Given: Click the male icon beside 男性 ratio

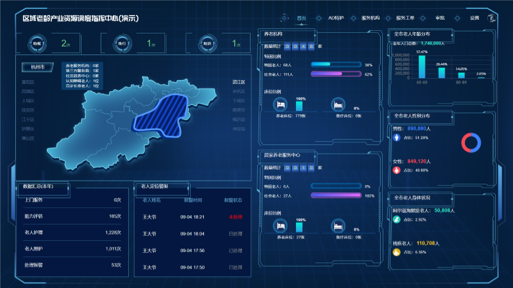Looking at the screenshot, I should (x=397, y=138).
